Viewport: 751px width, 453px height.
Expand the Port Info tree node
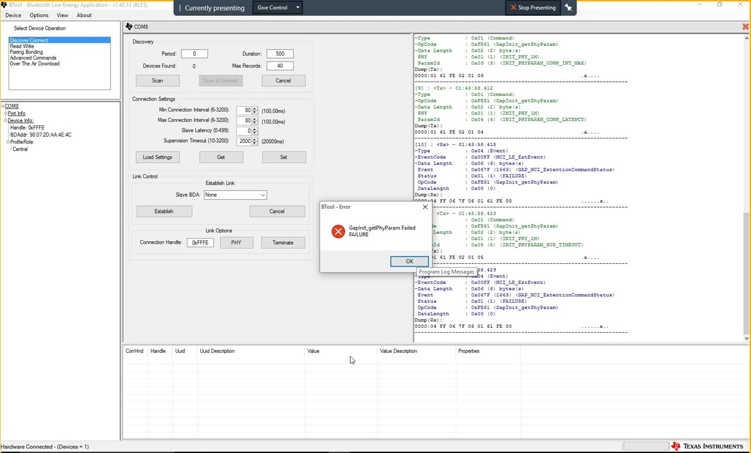click(5, 114)
